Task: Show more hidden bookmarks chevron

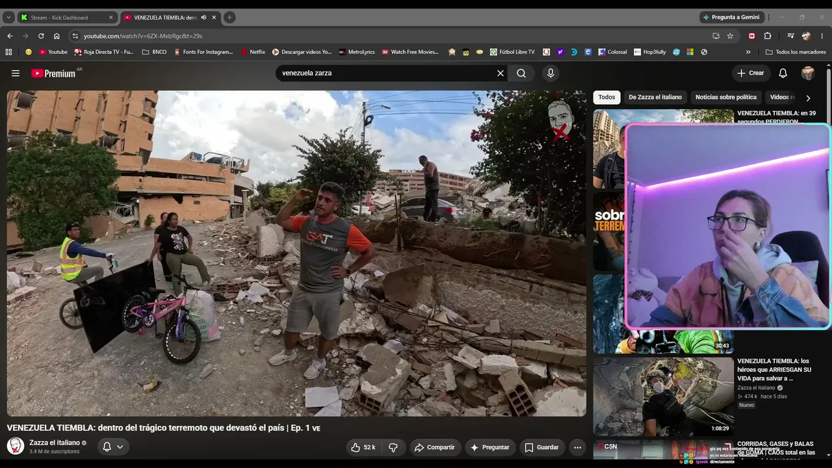Action: point(748,52)
